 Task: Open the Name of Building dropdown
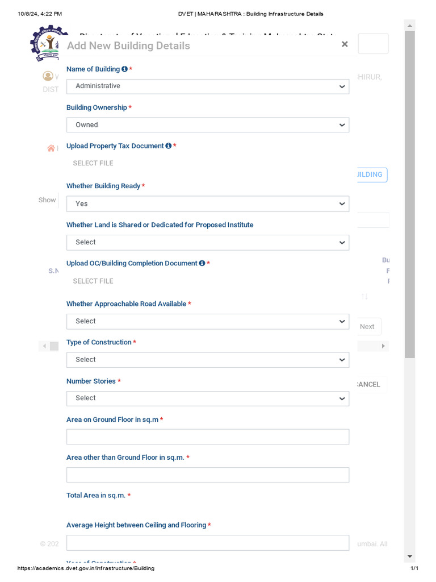[208, 86]
